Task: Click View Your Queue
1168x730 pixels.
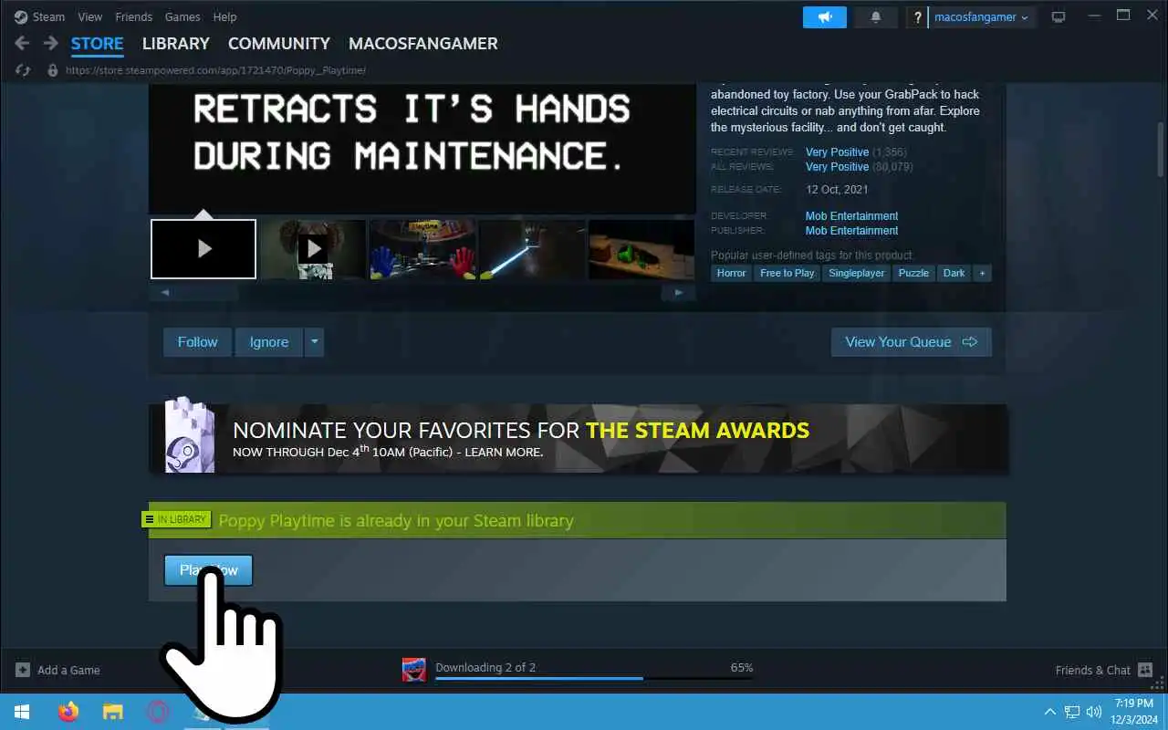Action: (x=912, y=342)
